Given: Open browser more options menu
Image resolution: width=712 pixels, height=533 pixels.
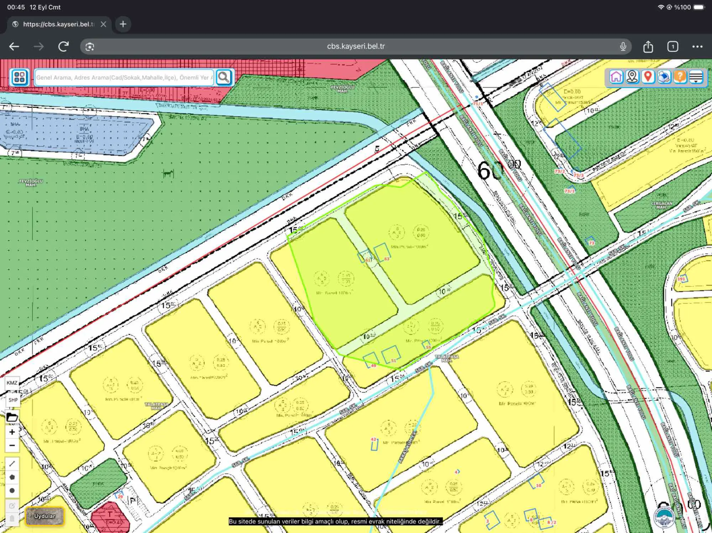Looking at the screenshot, I should point(697,47).
